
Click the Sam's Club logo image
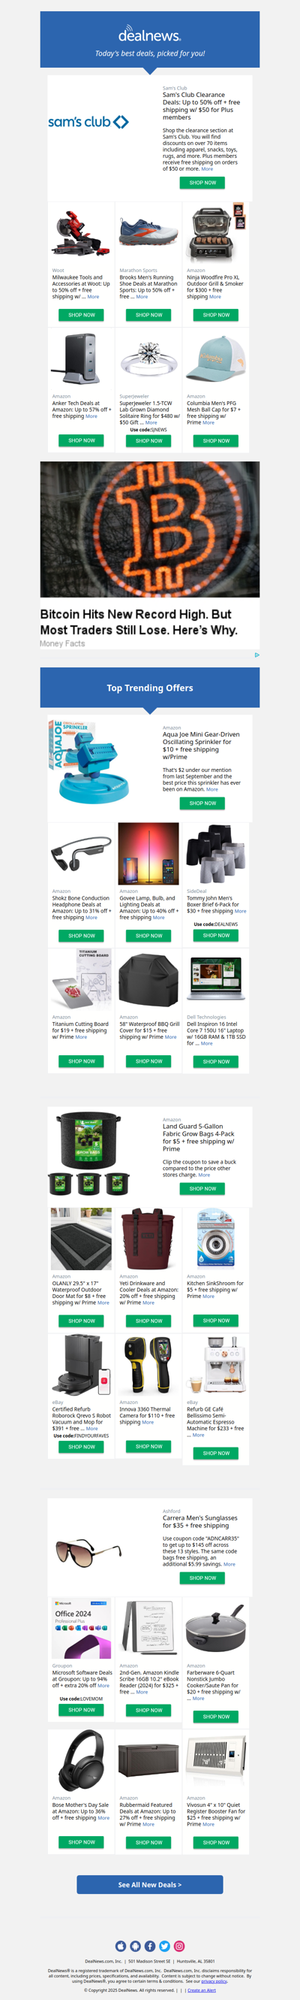pyautogui.click(x=88, y=122)
